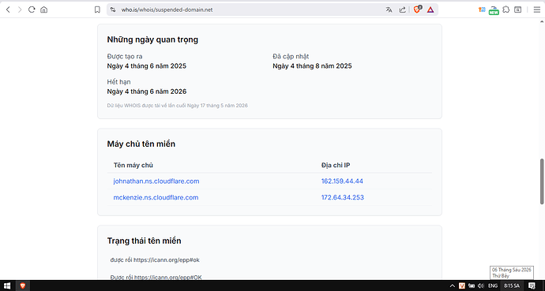Click the forward navigation arrow

20,9
